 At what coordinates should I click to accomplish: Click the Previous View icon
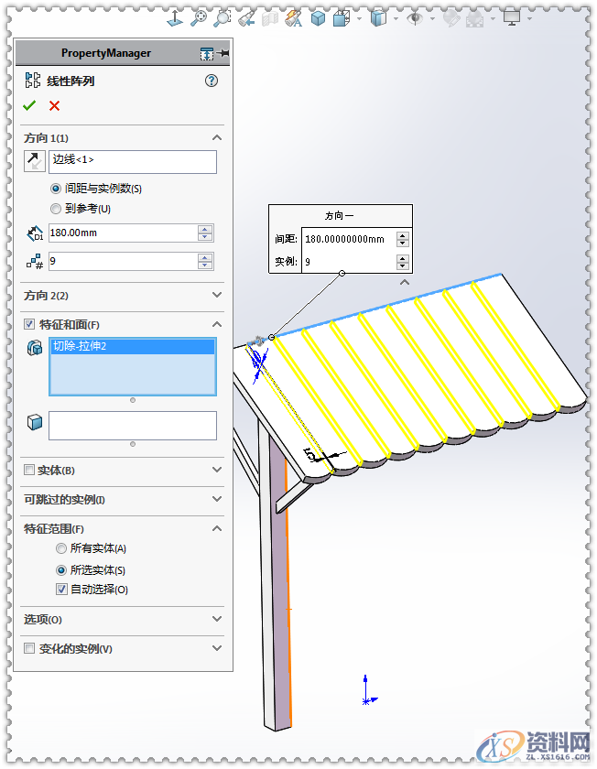[x=246, y=18]
